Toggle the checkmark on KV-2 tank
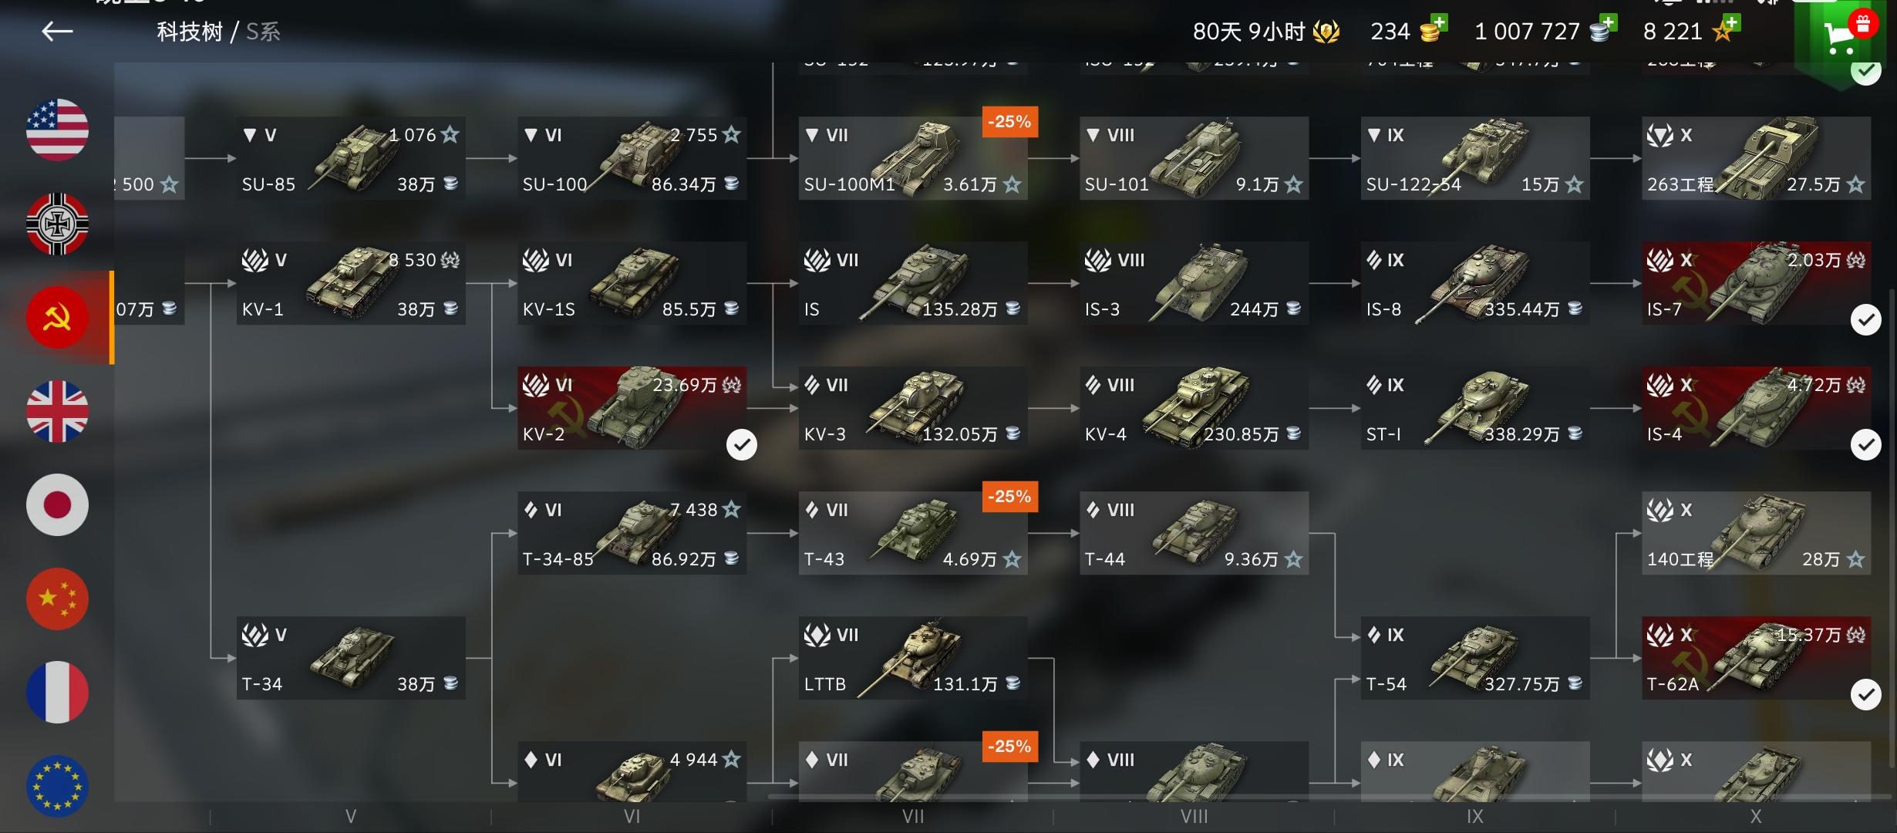1897x833 pixels. (x=742, y=444)
